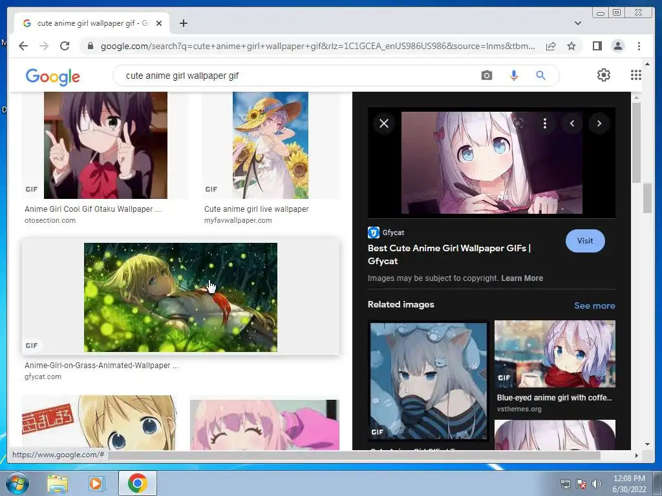
Task: Click Chrome icon in taskbar
Action: [137, 483]
